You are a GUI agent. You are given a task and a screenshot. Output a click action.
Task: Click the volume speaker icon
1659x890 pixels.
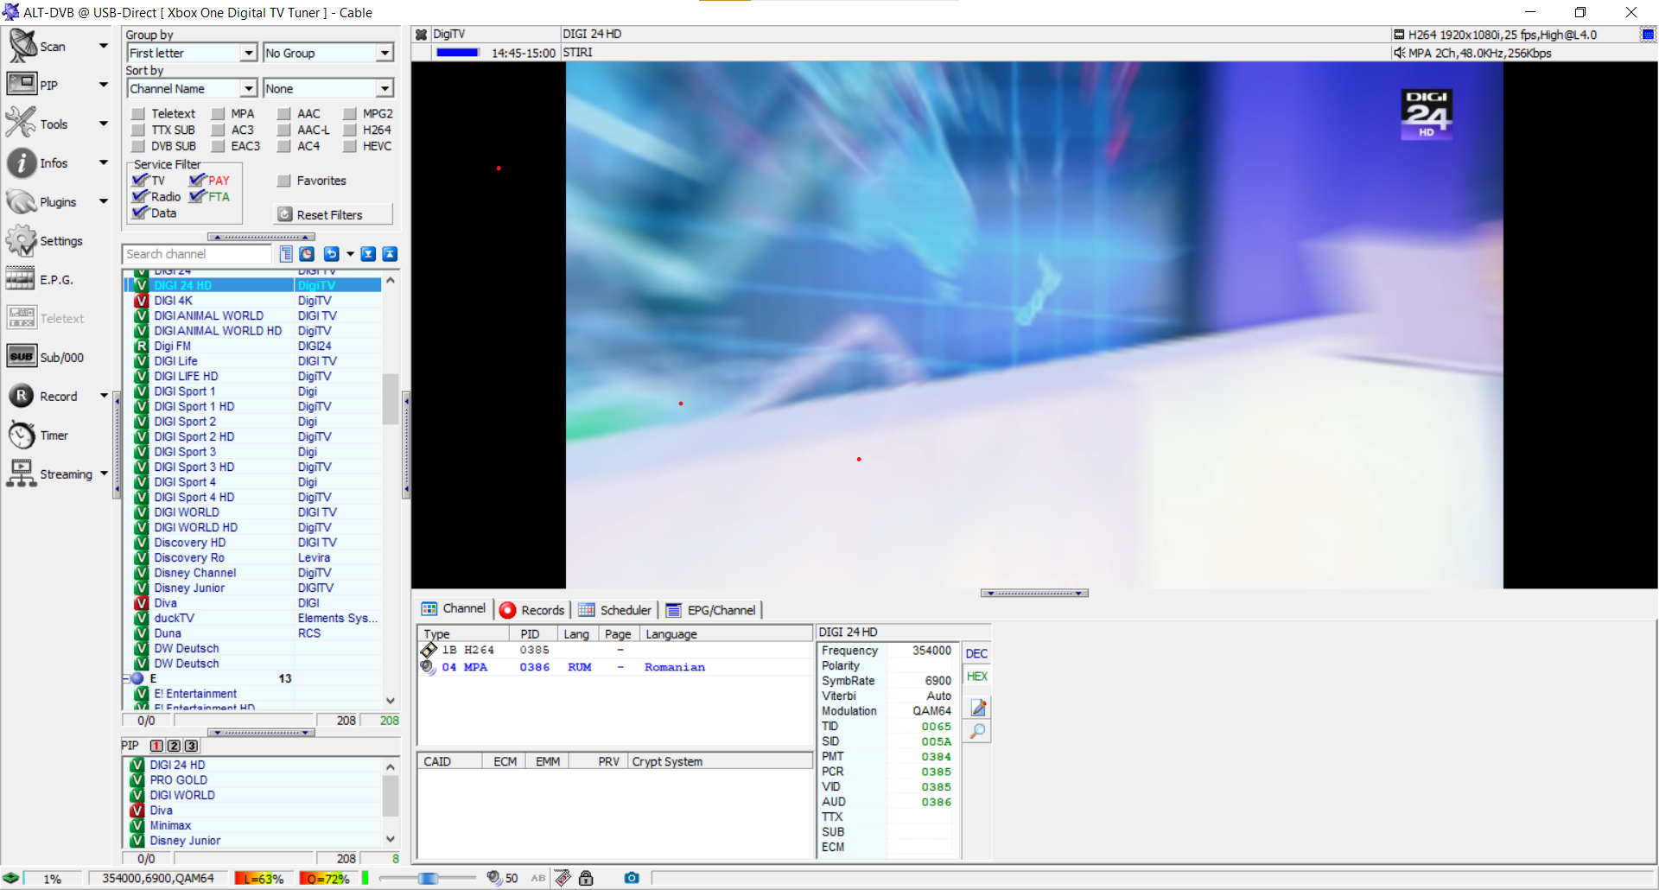click(x=493, y=878)
